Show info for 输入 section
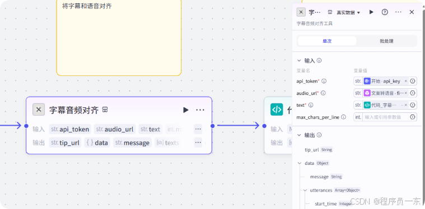This screenshot has height=209, width=425. click(x=319, y=60)
